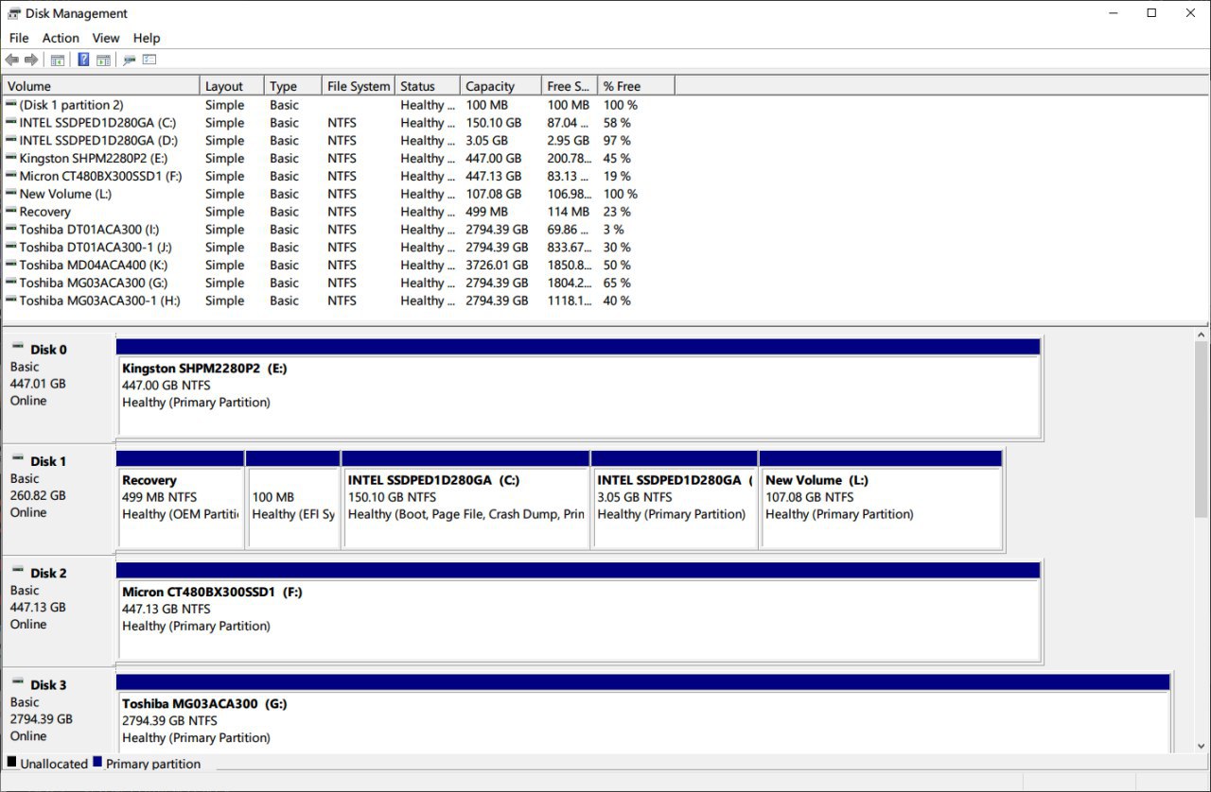This screenshot has height=792, width=1211.
Task: Select volume name Toshiba MD04ACA400 (K:) in list
Action: pyautogui.click(x=94, y=266)
